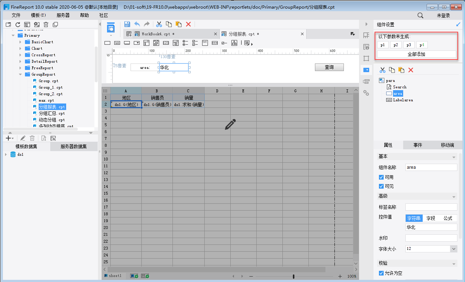
Task: Toggle the 可用 (enabled) checkbox
Action: [381, 177]
